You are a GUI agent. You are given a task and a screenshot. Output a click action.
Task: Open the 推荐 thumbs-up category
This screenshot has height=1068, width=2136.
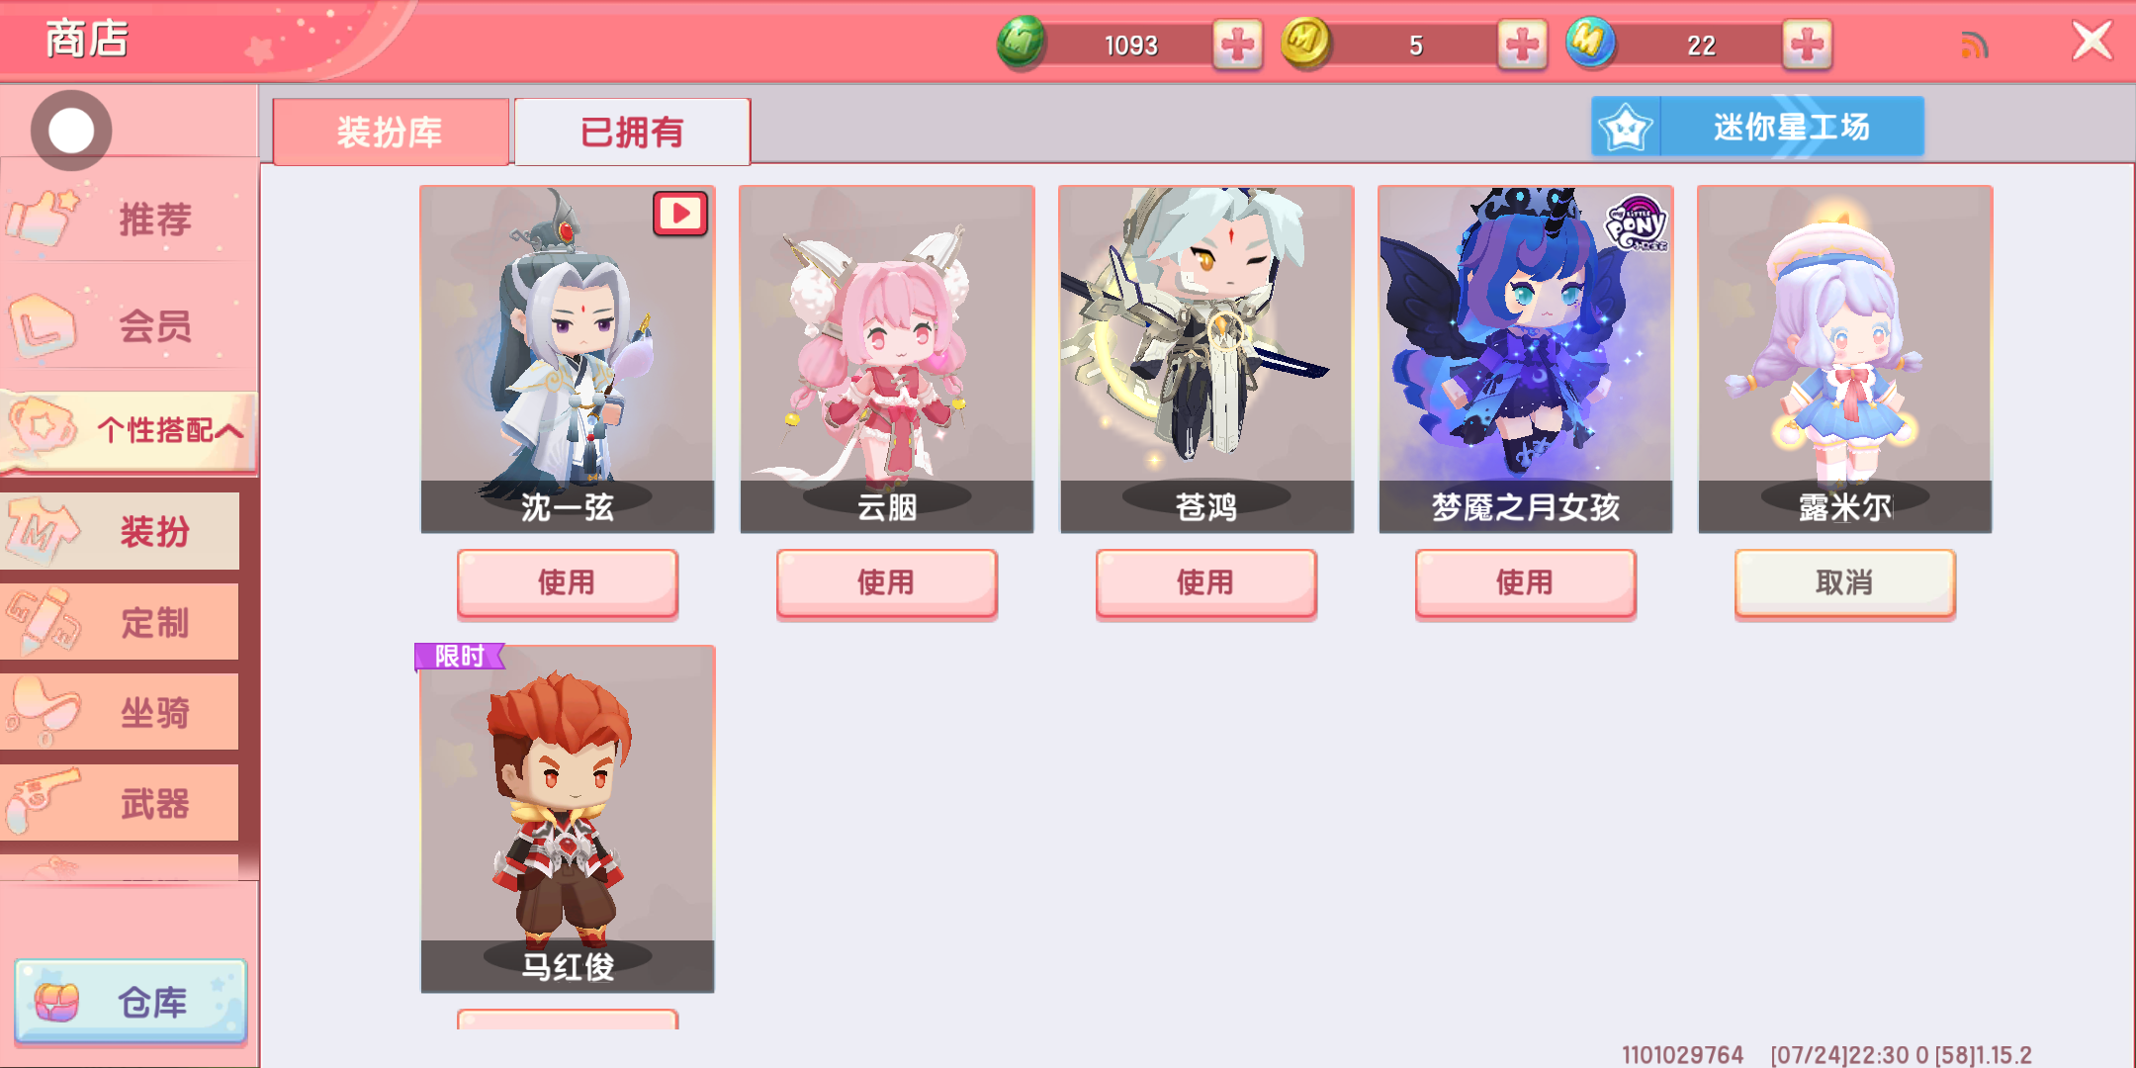pyautogui.click(x=129, y=218)
